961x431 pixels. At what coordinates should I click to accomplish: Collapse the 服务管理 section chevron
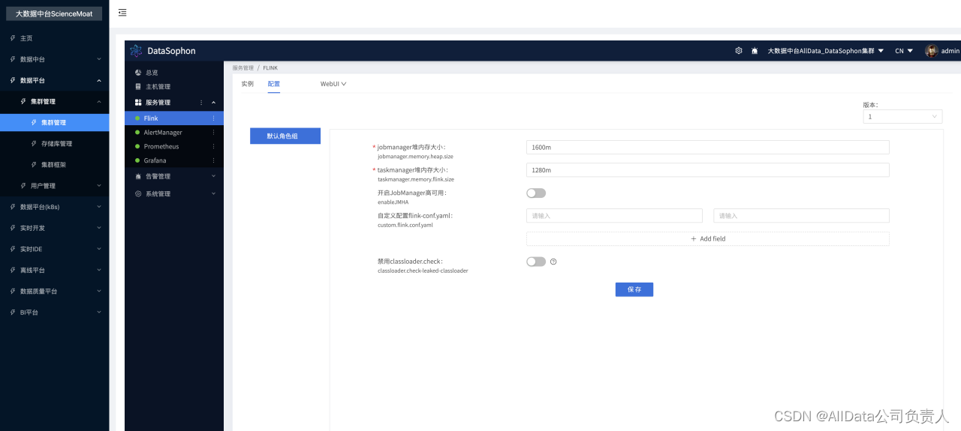(x=213, y=103)
